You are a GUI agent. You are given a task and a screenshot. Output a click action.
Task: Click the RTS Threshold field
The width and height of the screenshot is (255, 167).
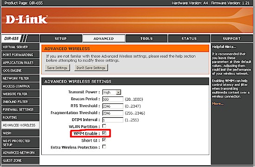pyautogui.click(x=113, y=106)
